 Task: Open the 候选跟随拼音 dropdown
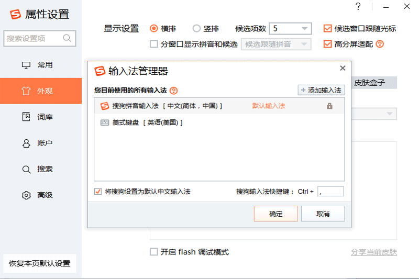tap(276, 44)
